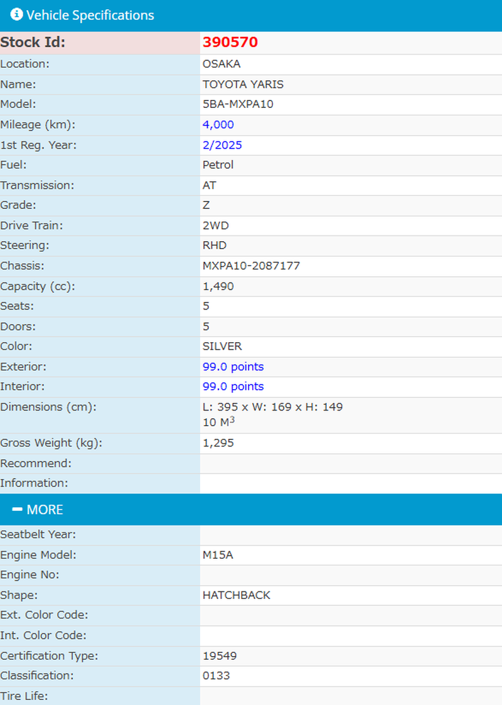Click the engine model value M15A
Viewport: 502px width, 705px height.
[218, 555]
